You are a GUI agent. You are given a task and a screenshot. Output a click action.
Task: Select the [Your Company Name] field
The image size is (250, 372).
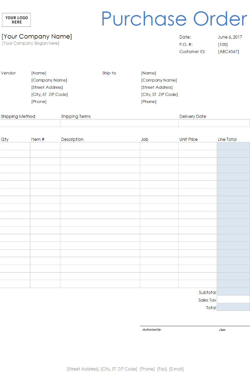[37, 36]
